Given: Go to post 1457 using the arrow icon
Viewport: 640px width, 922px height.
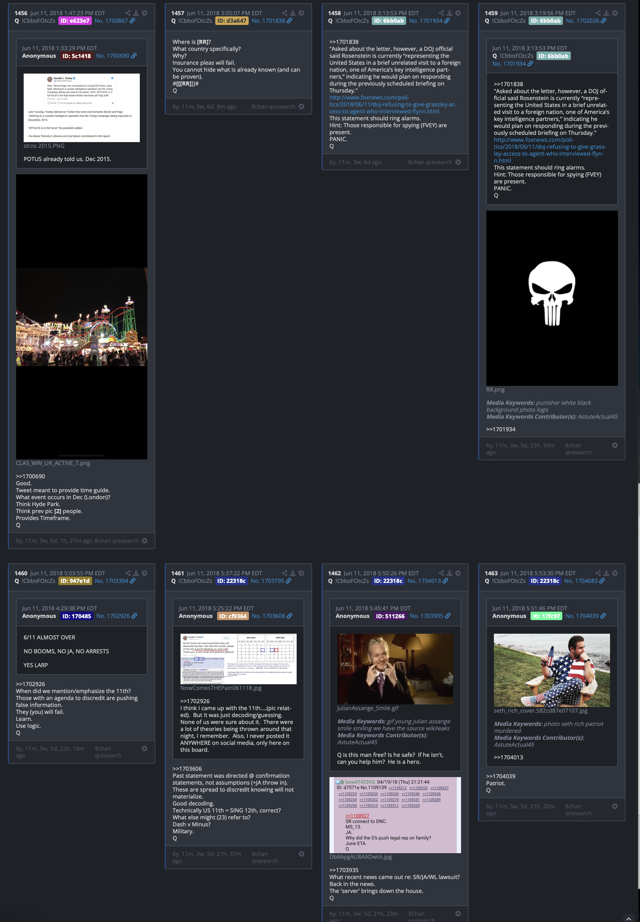Looking at the screenshot, I should coord(301,13).
